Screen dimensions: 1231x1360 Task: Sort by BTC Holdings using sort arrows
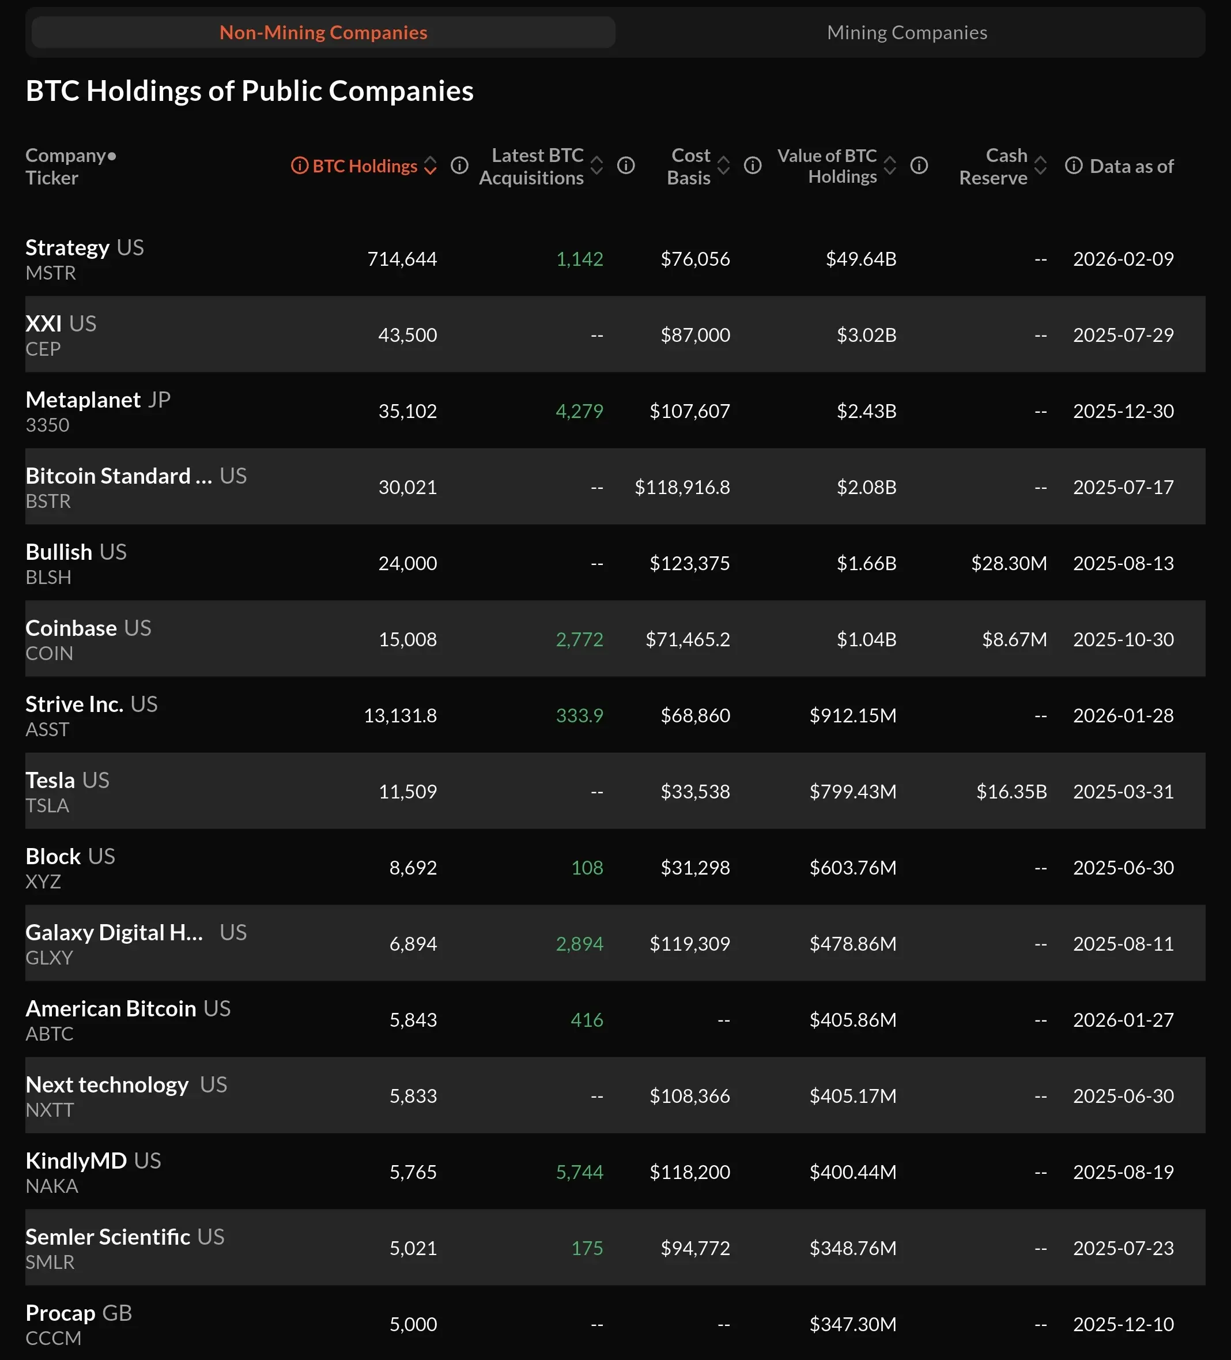coord(431,166)
